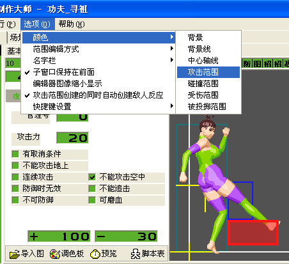The image size is (289, 264).
Task: Enable 有取消条件 checkbox
Action: pos(15,154)
